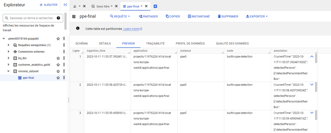This screenshot has height=133, width=331.
Task: Open the search help question-mark icon
Action: pos(58,18)
